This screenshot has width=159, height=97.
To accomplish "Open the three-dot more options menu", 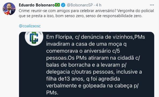I will (x=152, y=5).
